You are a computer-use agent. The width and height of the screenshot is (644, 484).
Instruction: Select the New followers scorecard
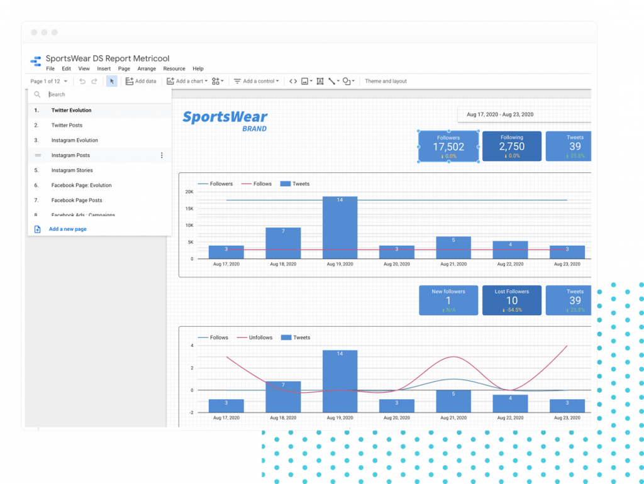click(448, 300)
